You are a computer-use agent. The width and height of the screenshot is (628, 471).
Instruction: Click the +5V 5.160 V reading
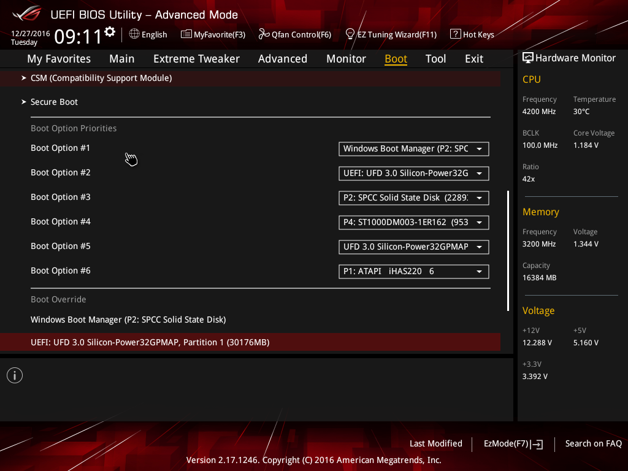pos(586,343)
